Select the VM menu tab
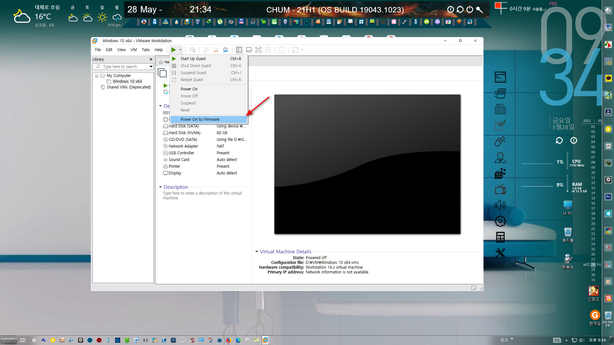 click(134, 50)
